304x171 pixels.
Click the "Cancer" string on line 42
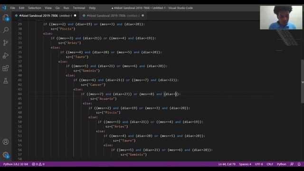point(96,85)
